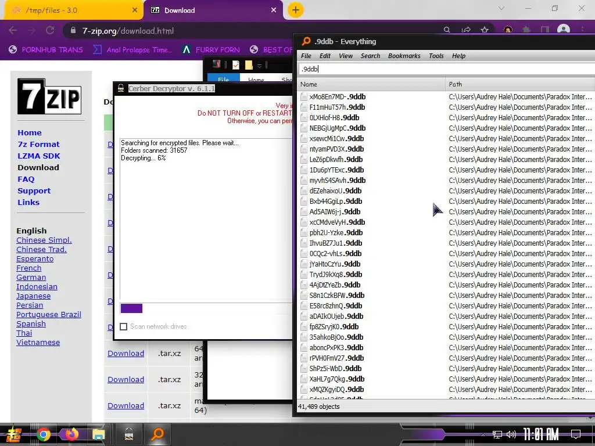Open the browser three-dot menu
The width and height of the screenshot is (595, 446).
click(582, 30)
